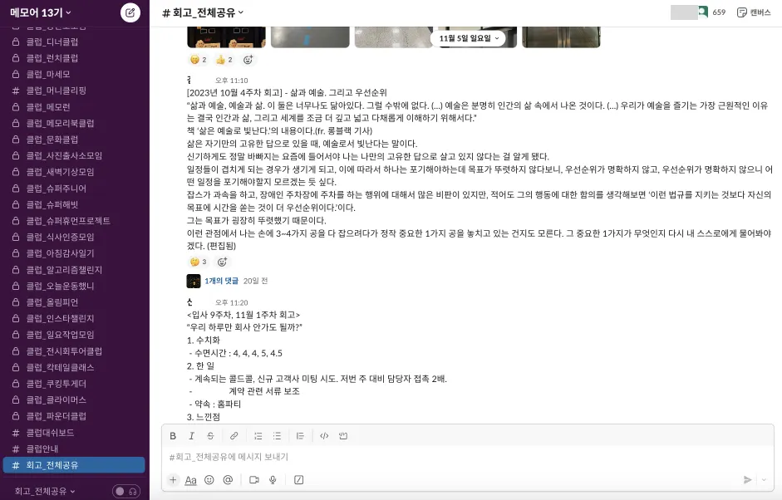This screenshot has width=782, height=500.
Task: Toggle the huddle headphone switch
Action: (126, 492)
